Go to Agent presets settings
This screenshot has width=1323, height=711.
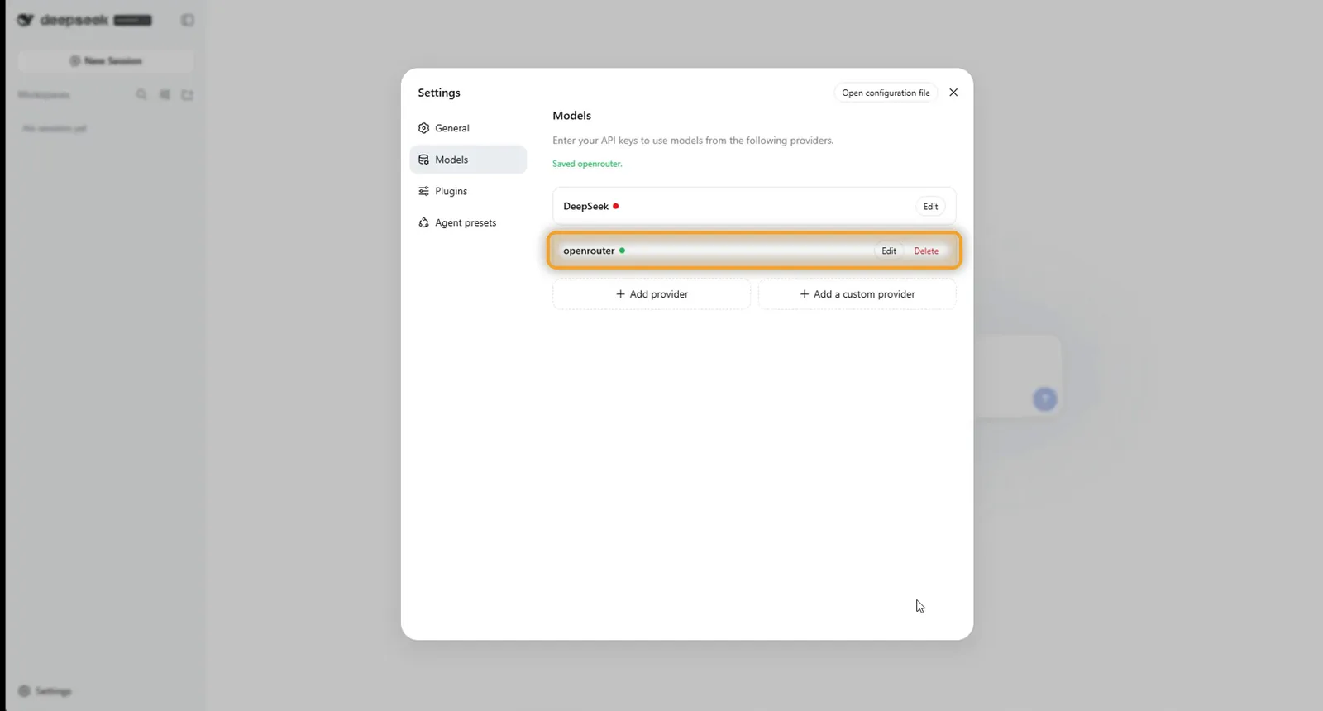(468, 222)
